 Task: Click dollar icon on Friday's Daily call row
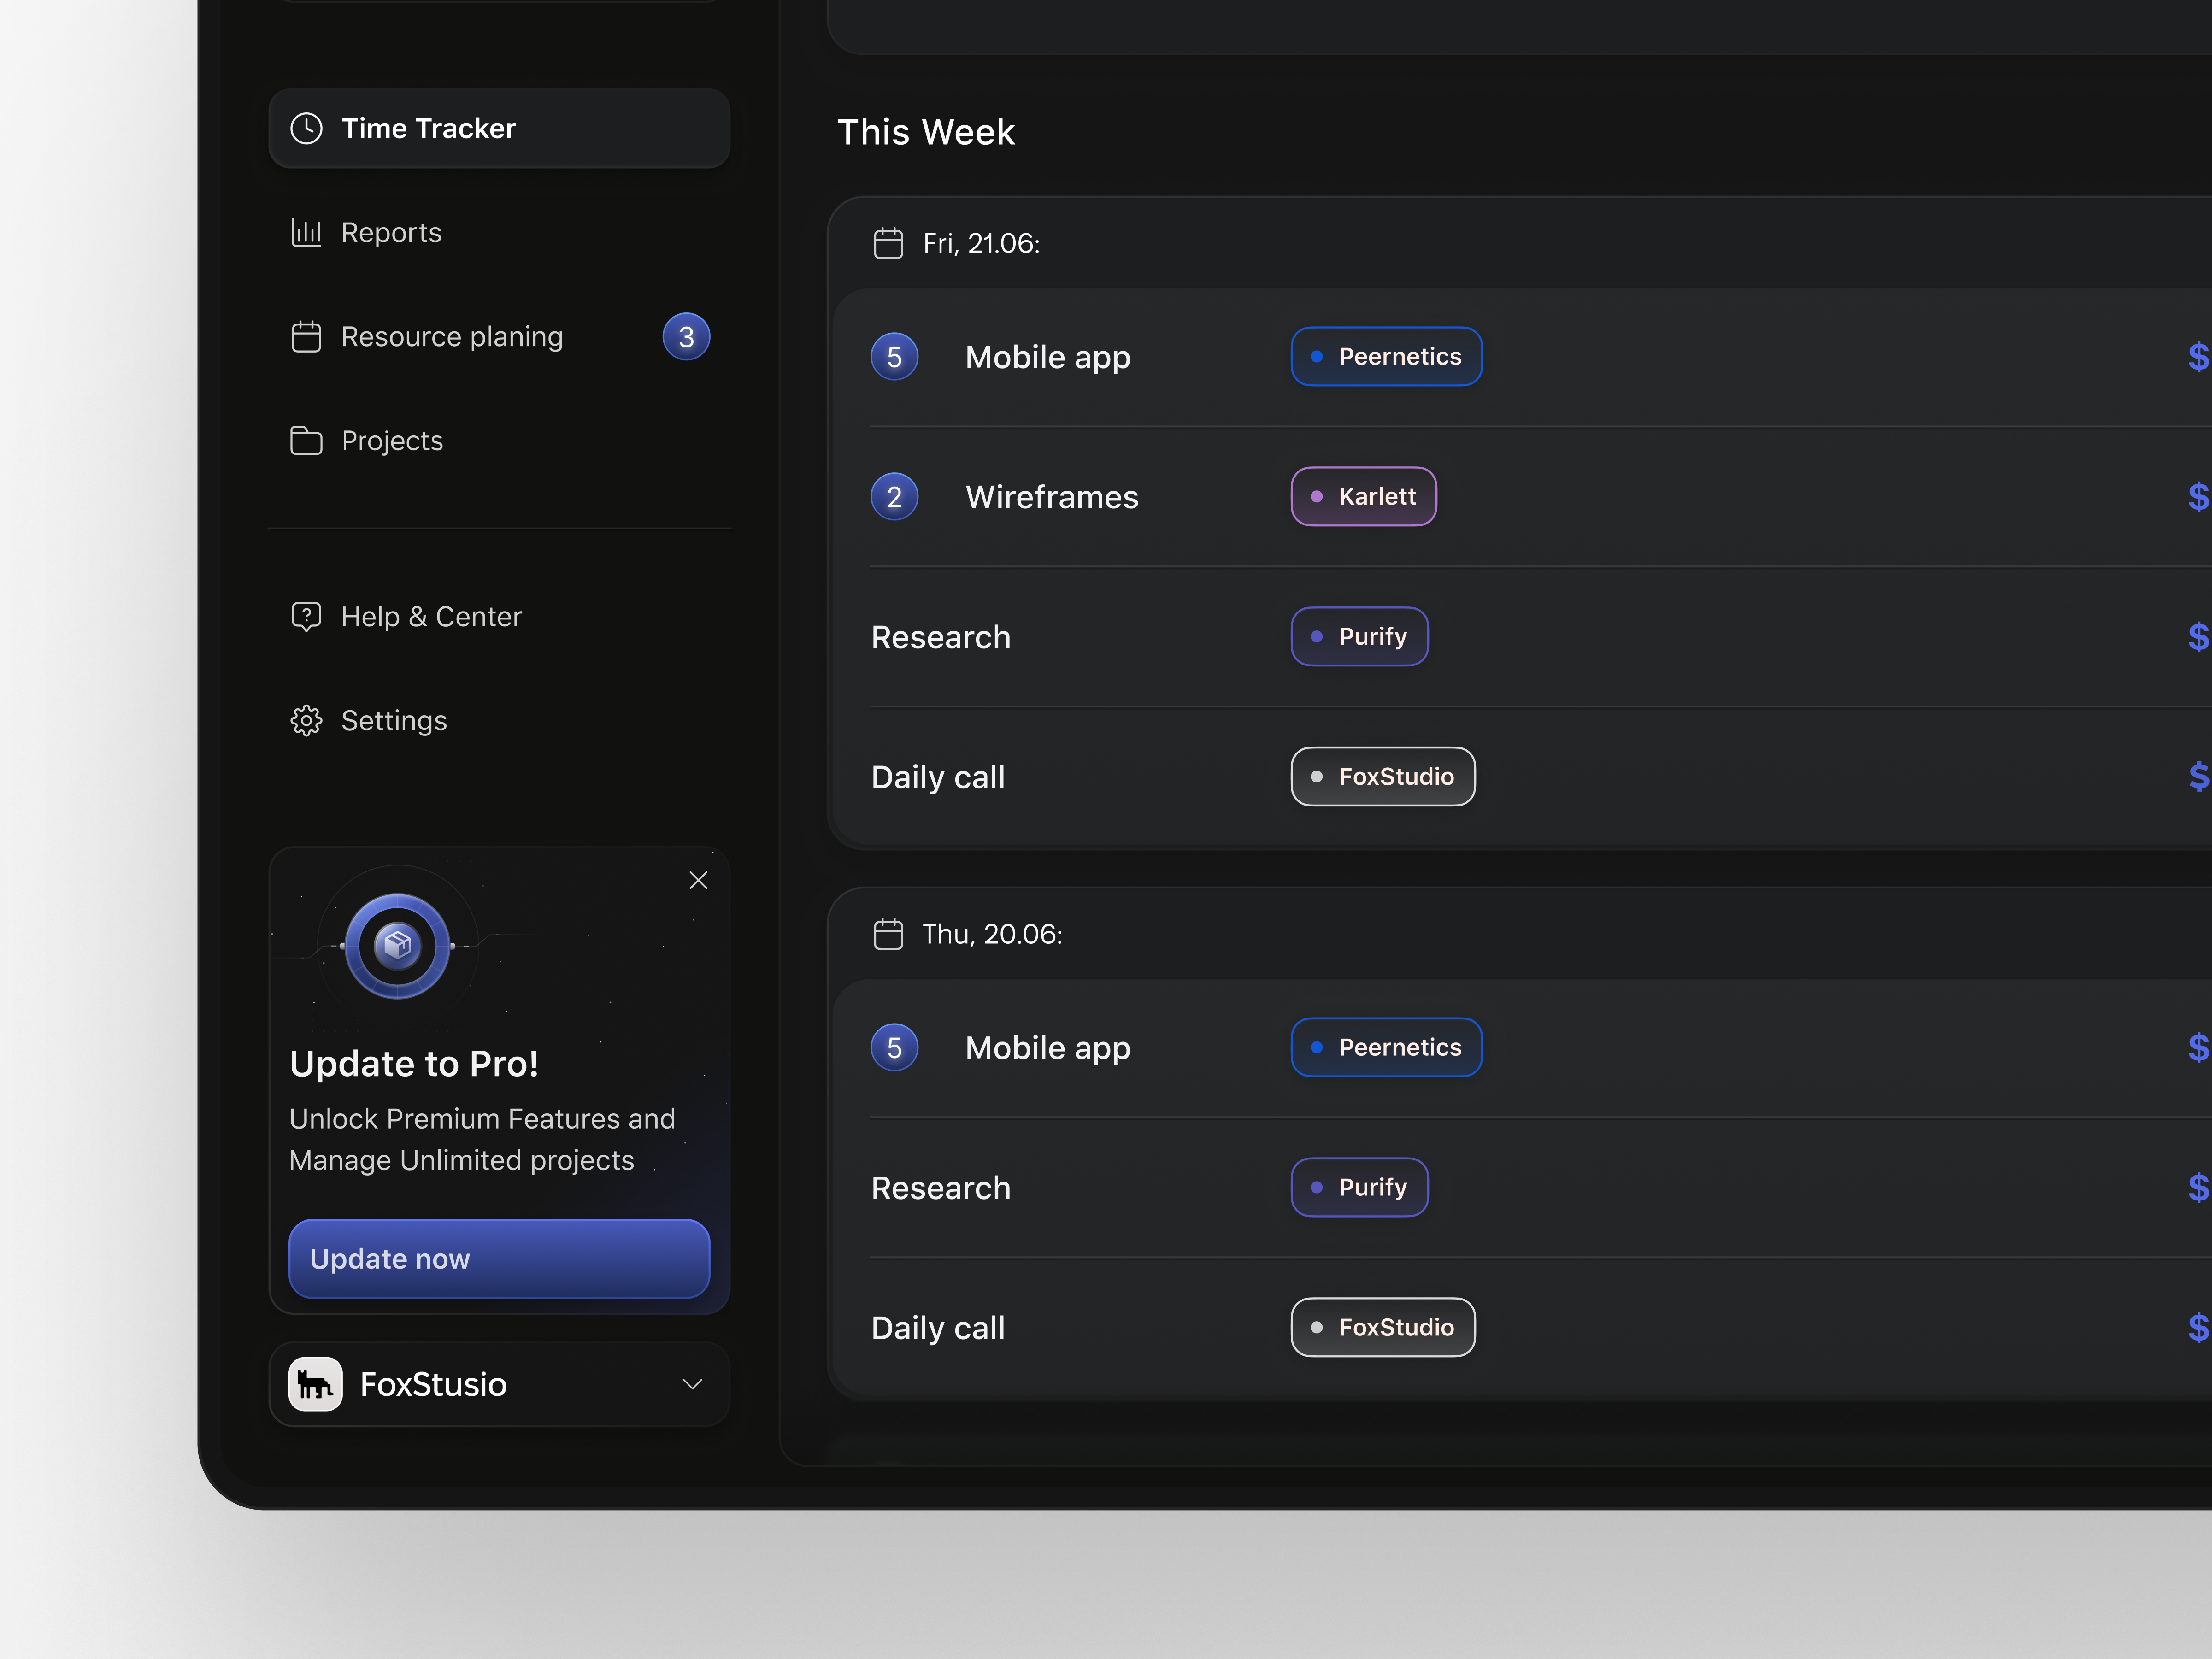coord(2198,777)
